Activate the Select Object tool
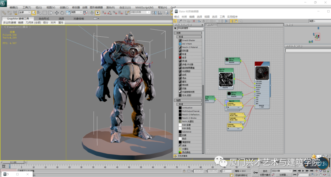The height and width of the screenshot is (177, 331). 34,13
